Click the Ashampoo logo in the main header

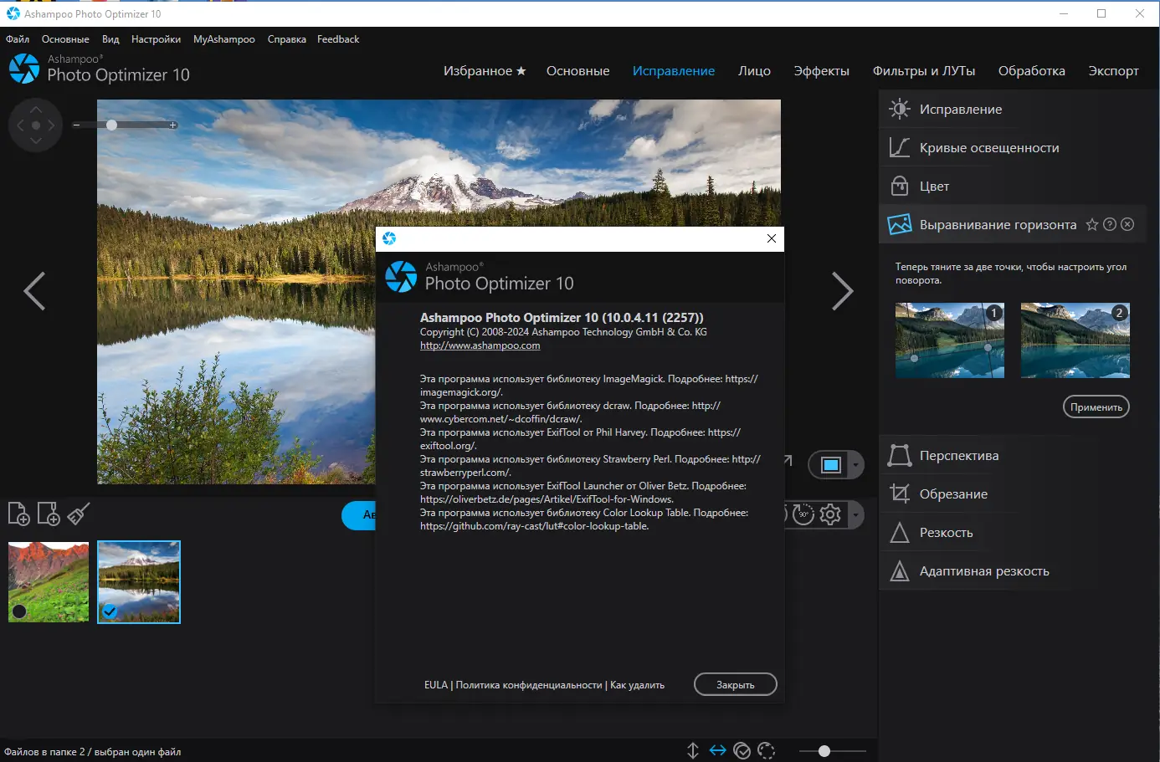tap(24, 69)
